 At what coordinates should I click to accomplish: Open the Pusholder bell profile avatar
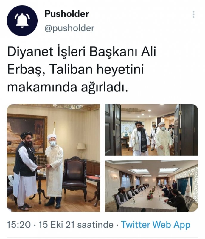point(22,21)
